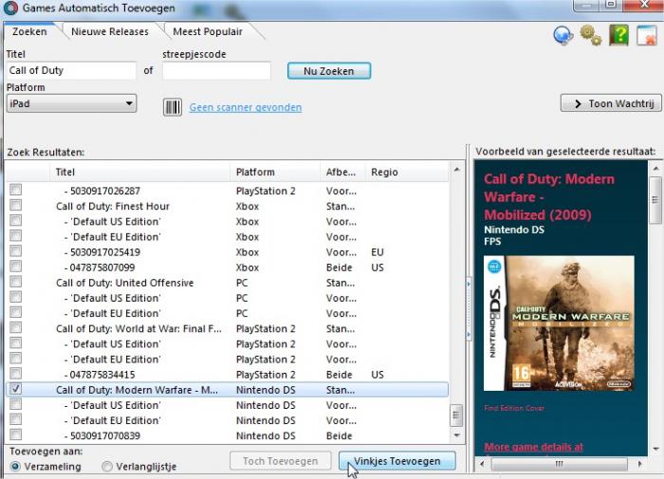Screen dimensions: 664x479
Task: Check the World at War: Final F... checkbox
Action: [x=16, y=328]
